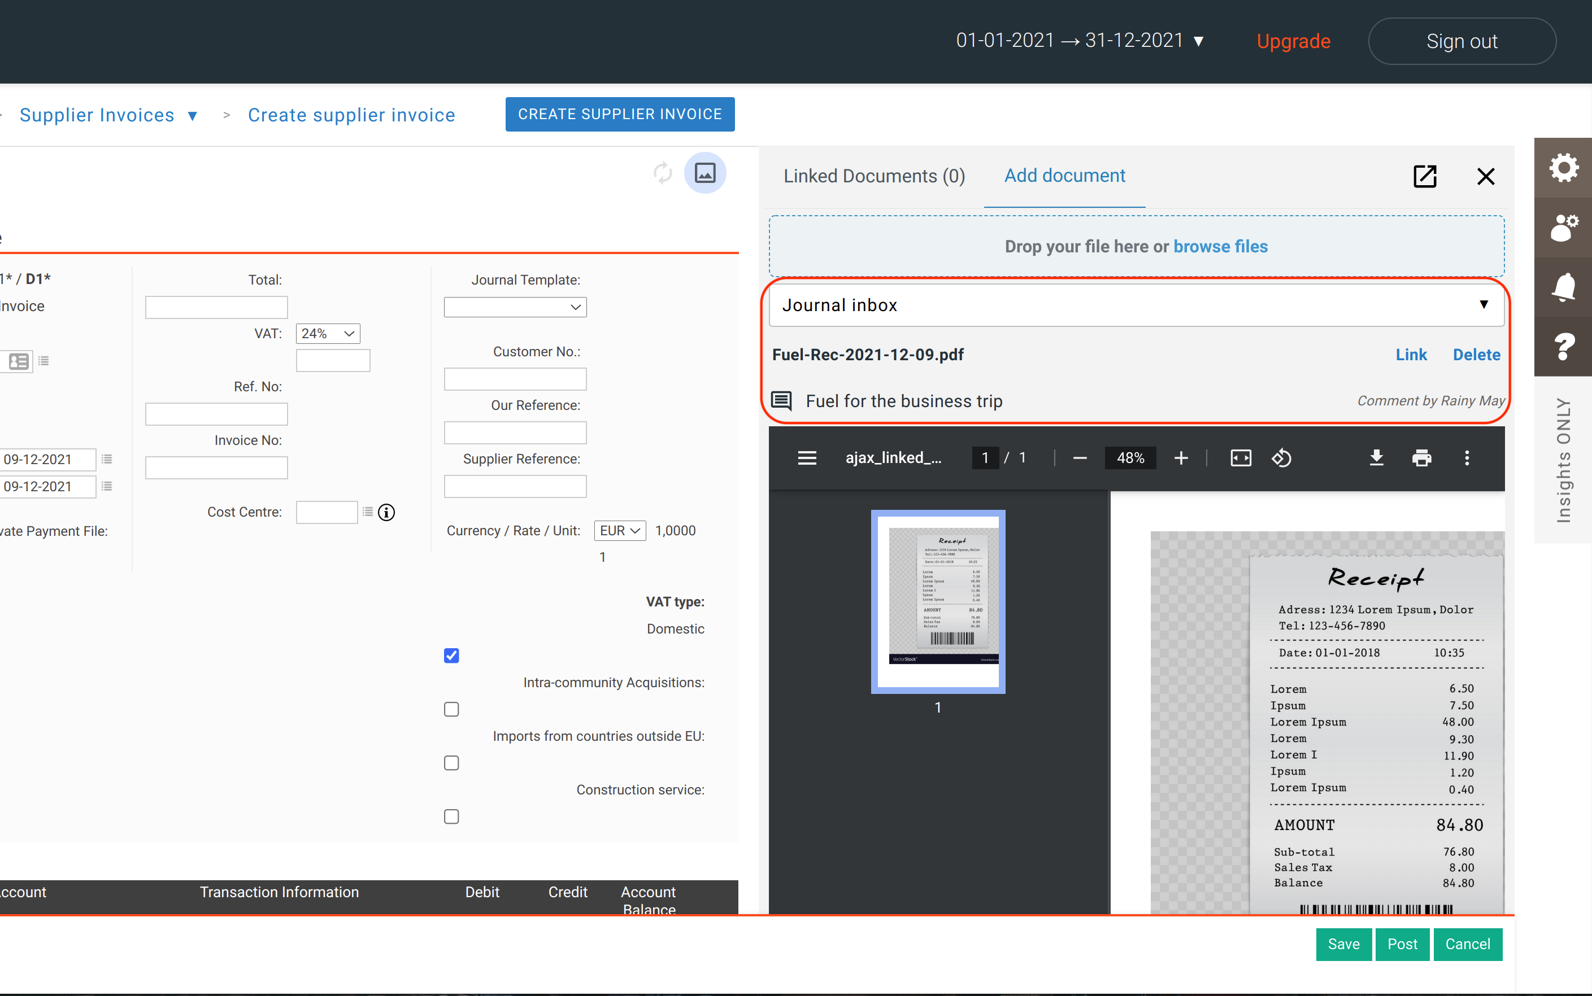Check the Construction service checkbox
1592x996 pixels.
[x=451, y=817]
